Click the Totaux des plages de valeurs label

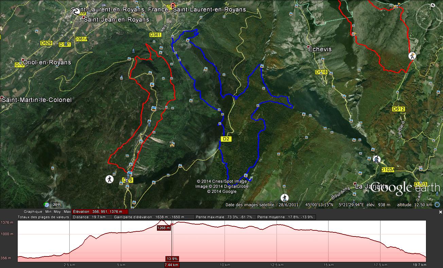click(43, 217)
